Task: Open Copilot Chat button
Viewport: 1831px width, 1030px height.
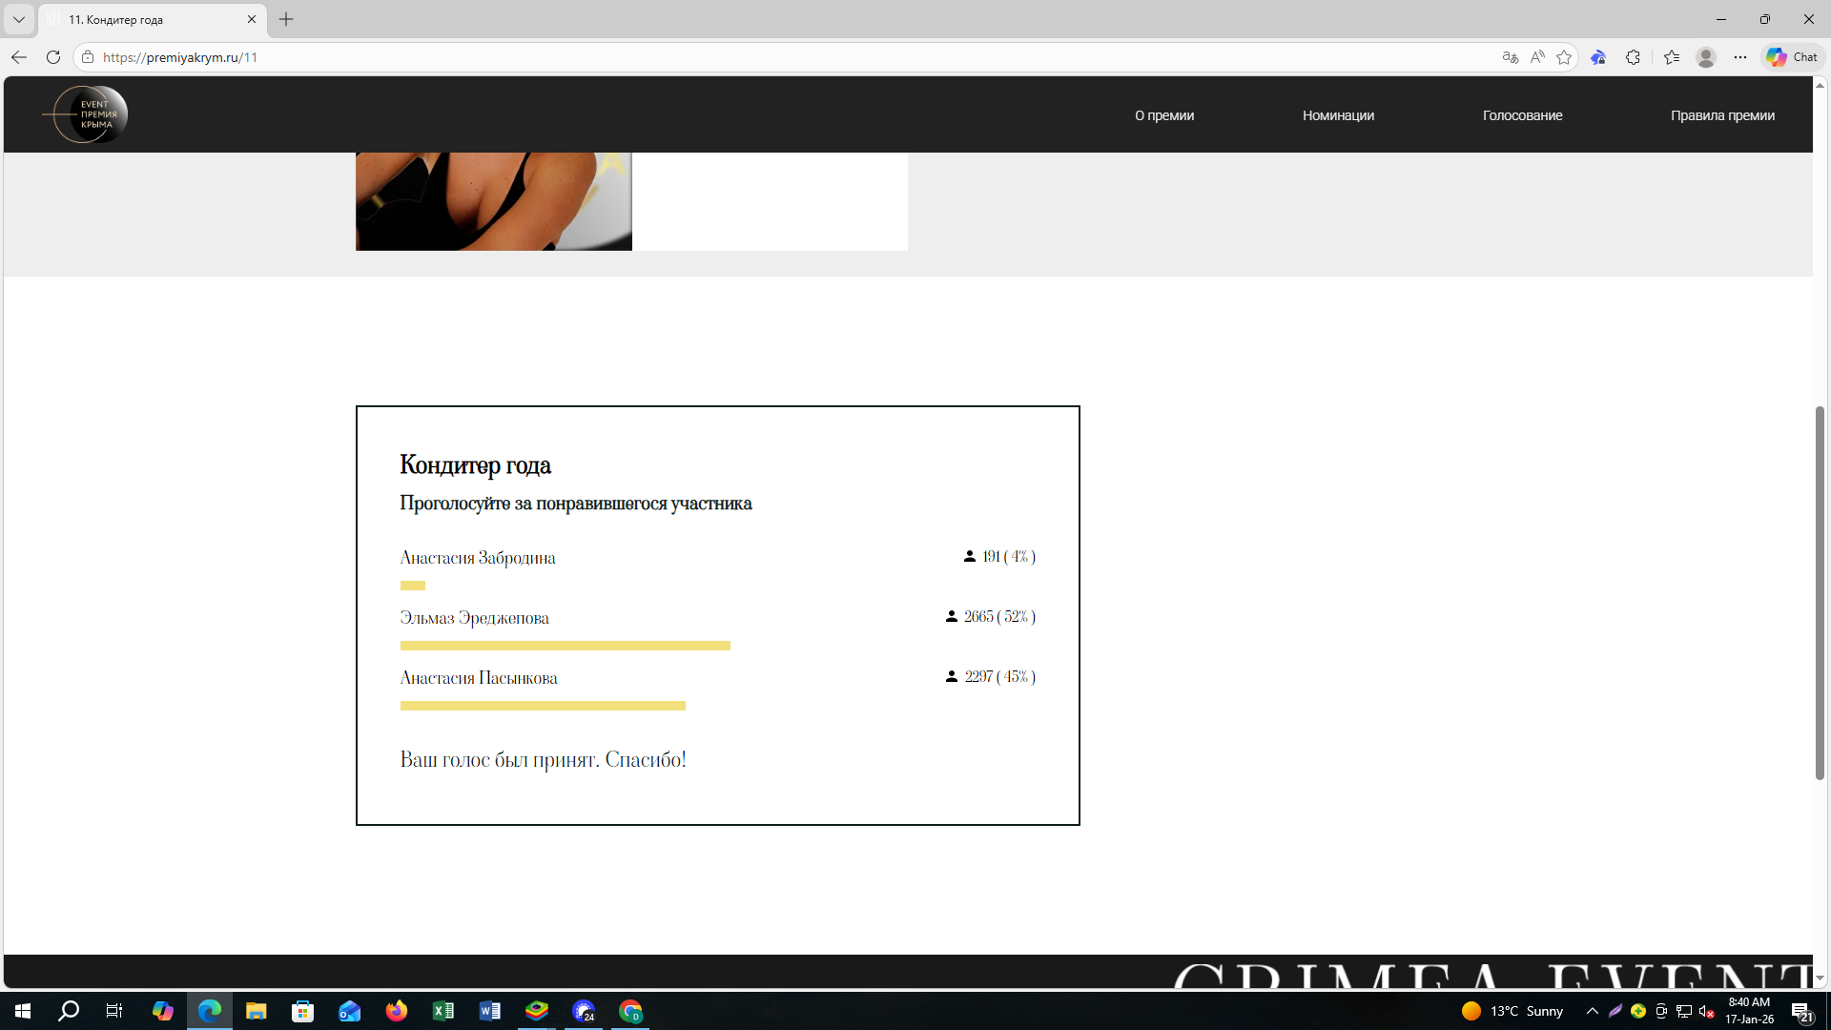Action: tap(1792, 57)
